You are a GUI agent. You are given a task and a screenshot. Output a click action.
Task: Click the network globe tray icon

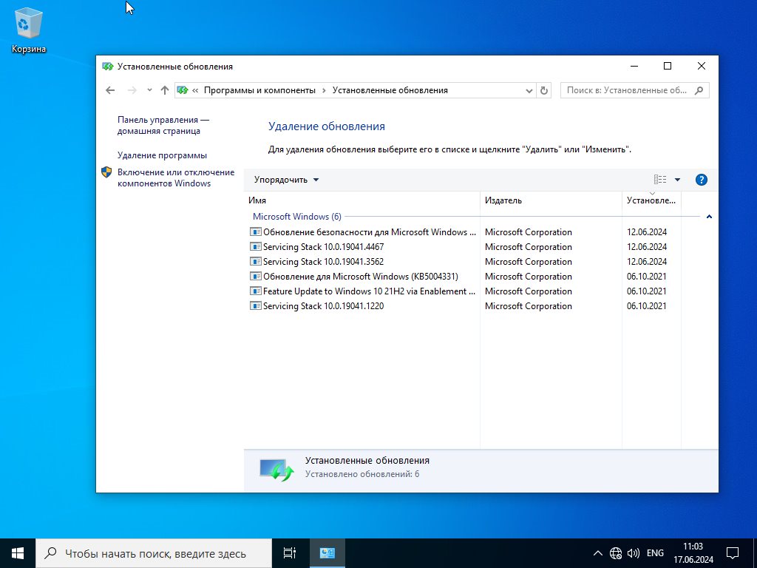(x=616, y=553)
